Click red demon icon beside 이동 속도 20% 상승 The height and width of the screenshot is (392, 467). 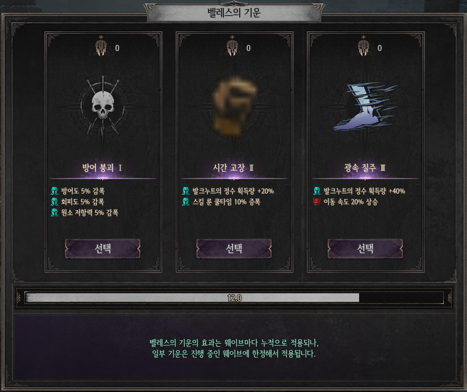(317, 202)
